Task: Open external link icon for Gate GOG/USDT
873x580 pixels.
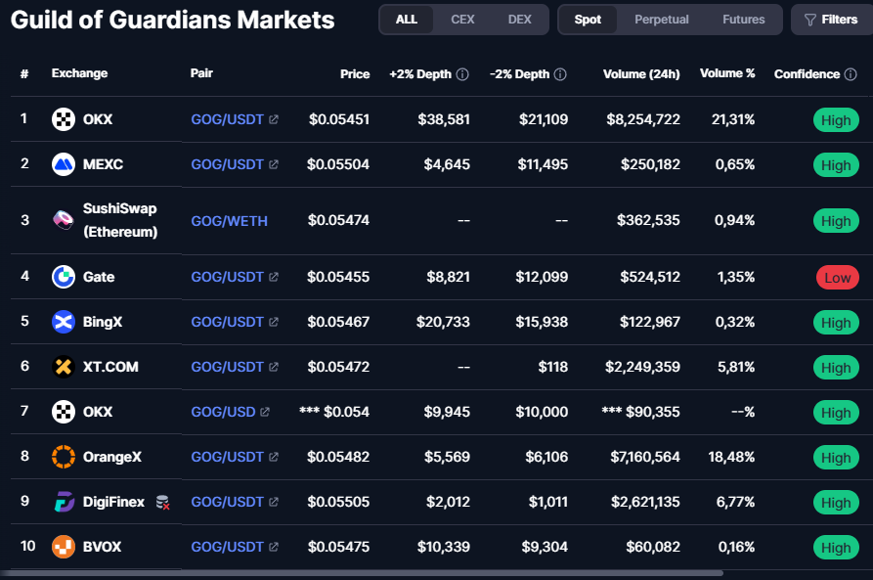Action: pyautogui.click(x=274, y=277)
